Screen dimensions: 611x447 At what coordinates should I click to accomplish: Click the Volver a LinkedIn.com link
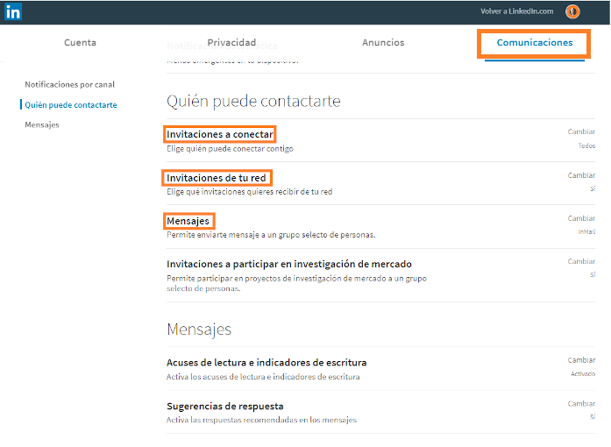click(x=516, y=11)
